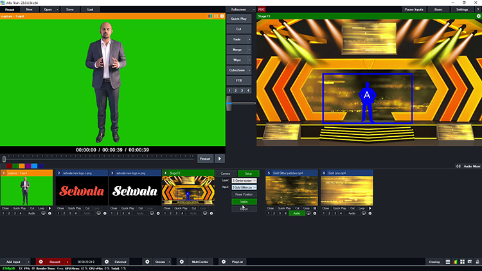Click monitor icon under Stage13 input

(206, 213)
